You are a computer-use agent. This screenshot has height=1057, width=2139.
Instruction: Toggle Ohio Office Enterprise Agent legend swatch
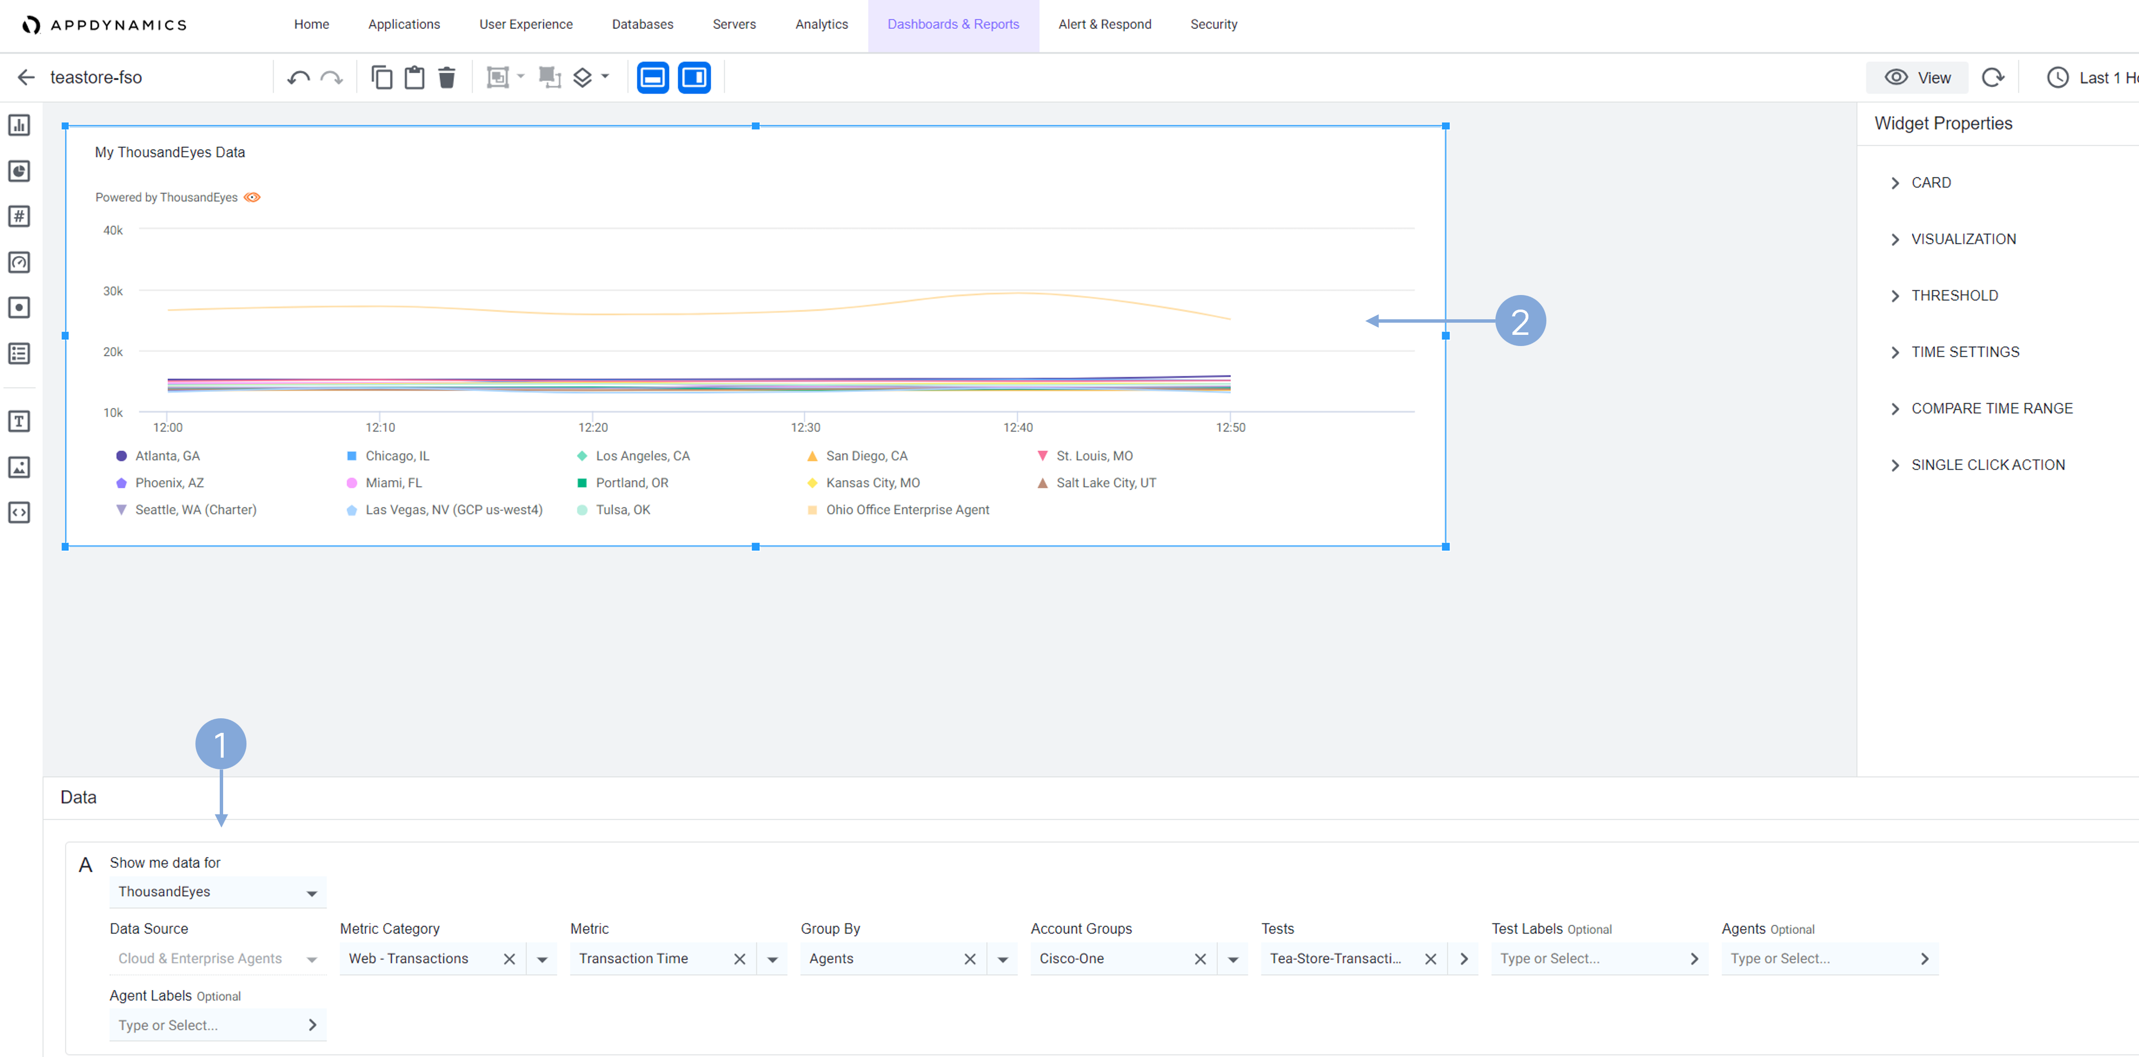812,510
